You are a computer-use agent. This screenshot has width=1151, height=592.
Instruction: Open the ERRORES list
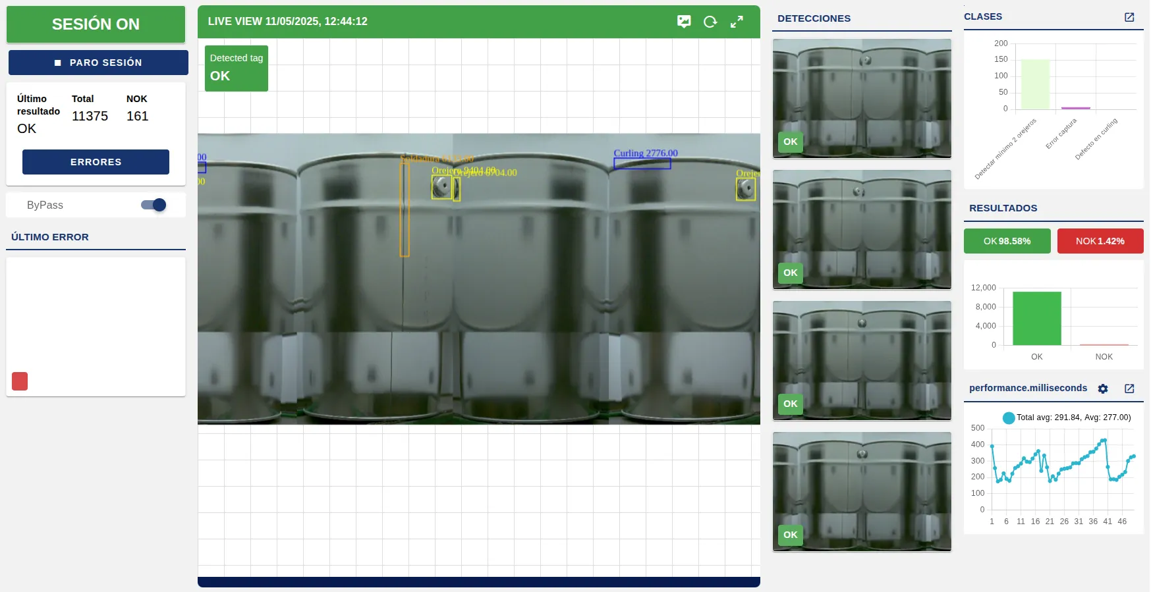(x=96, y=162)
